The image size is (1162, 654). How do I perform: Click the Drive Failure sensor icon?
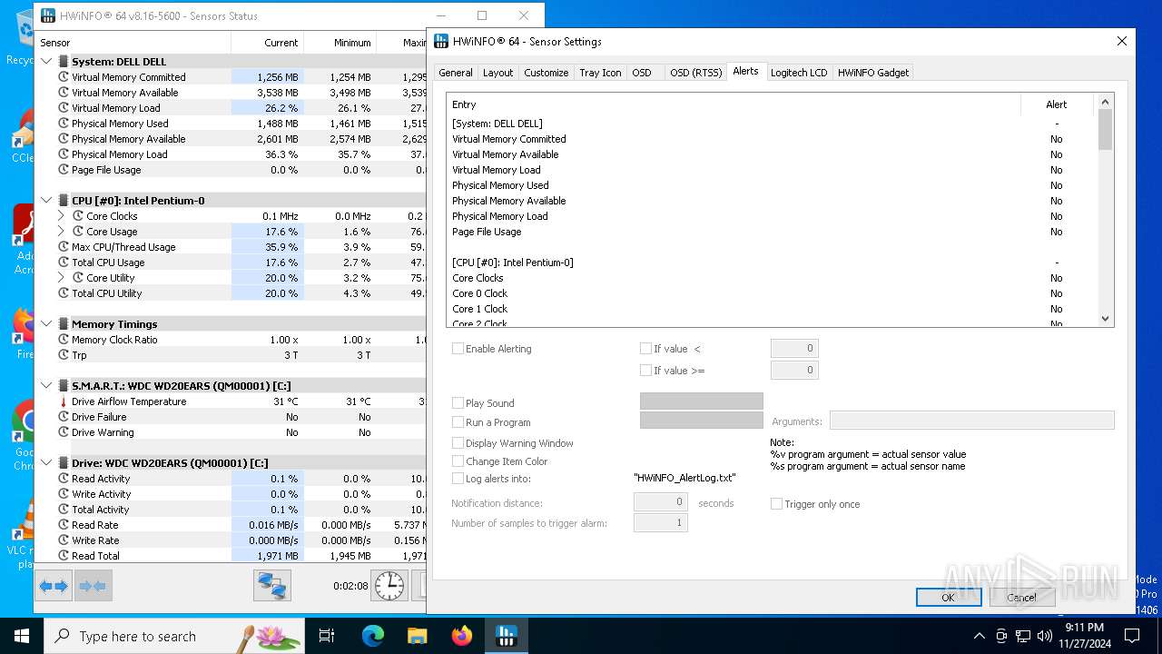tap(64, 417)
